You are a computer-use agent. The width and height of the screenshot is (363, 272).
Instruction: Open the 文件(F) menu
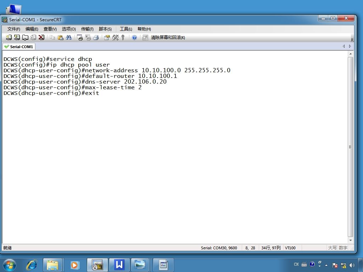(14, 29)
